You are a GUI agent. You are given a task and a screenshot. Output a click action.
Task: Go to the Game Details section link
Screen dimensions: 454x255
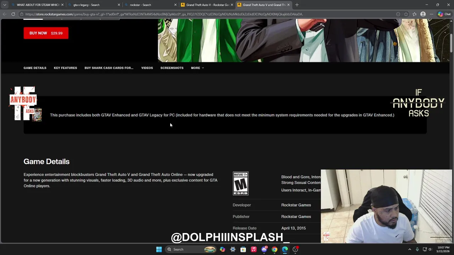[35, 68]
